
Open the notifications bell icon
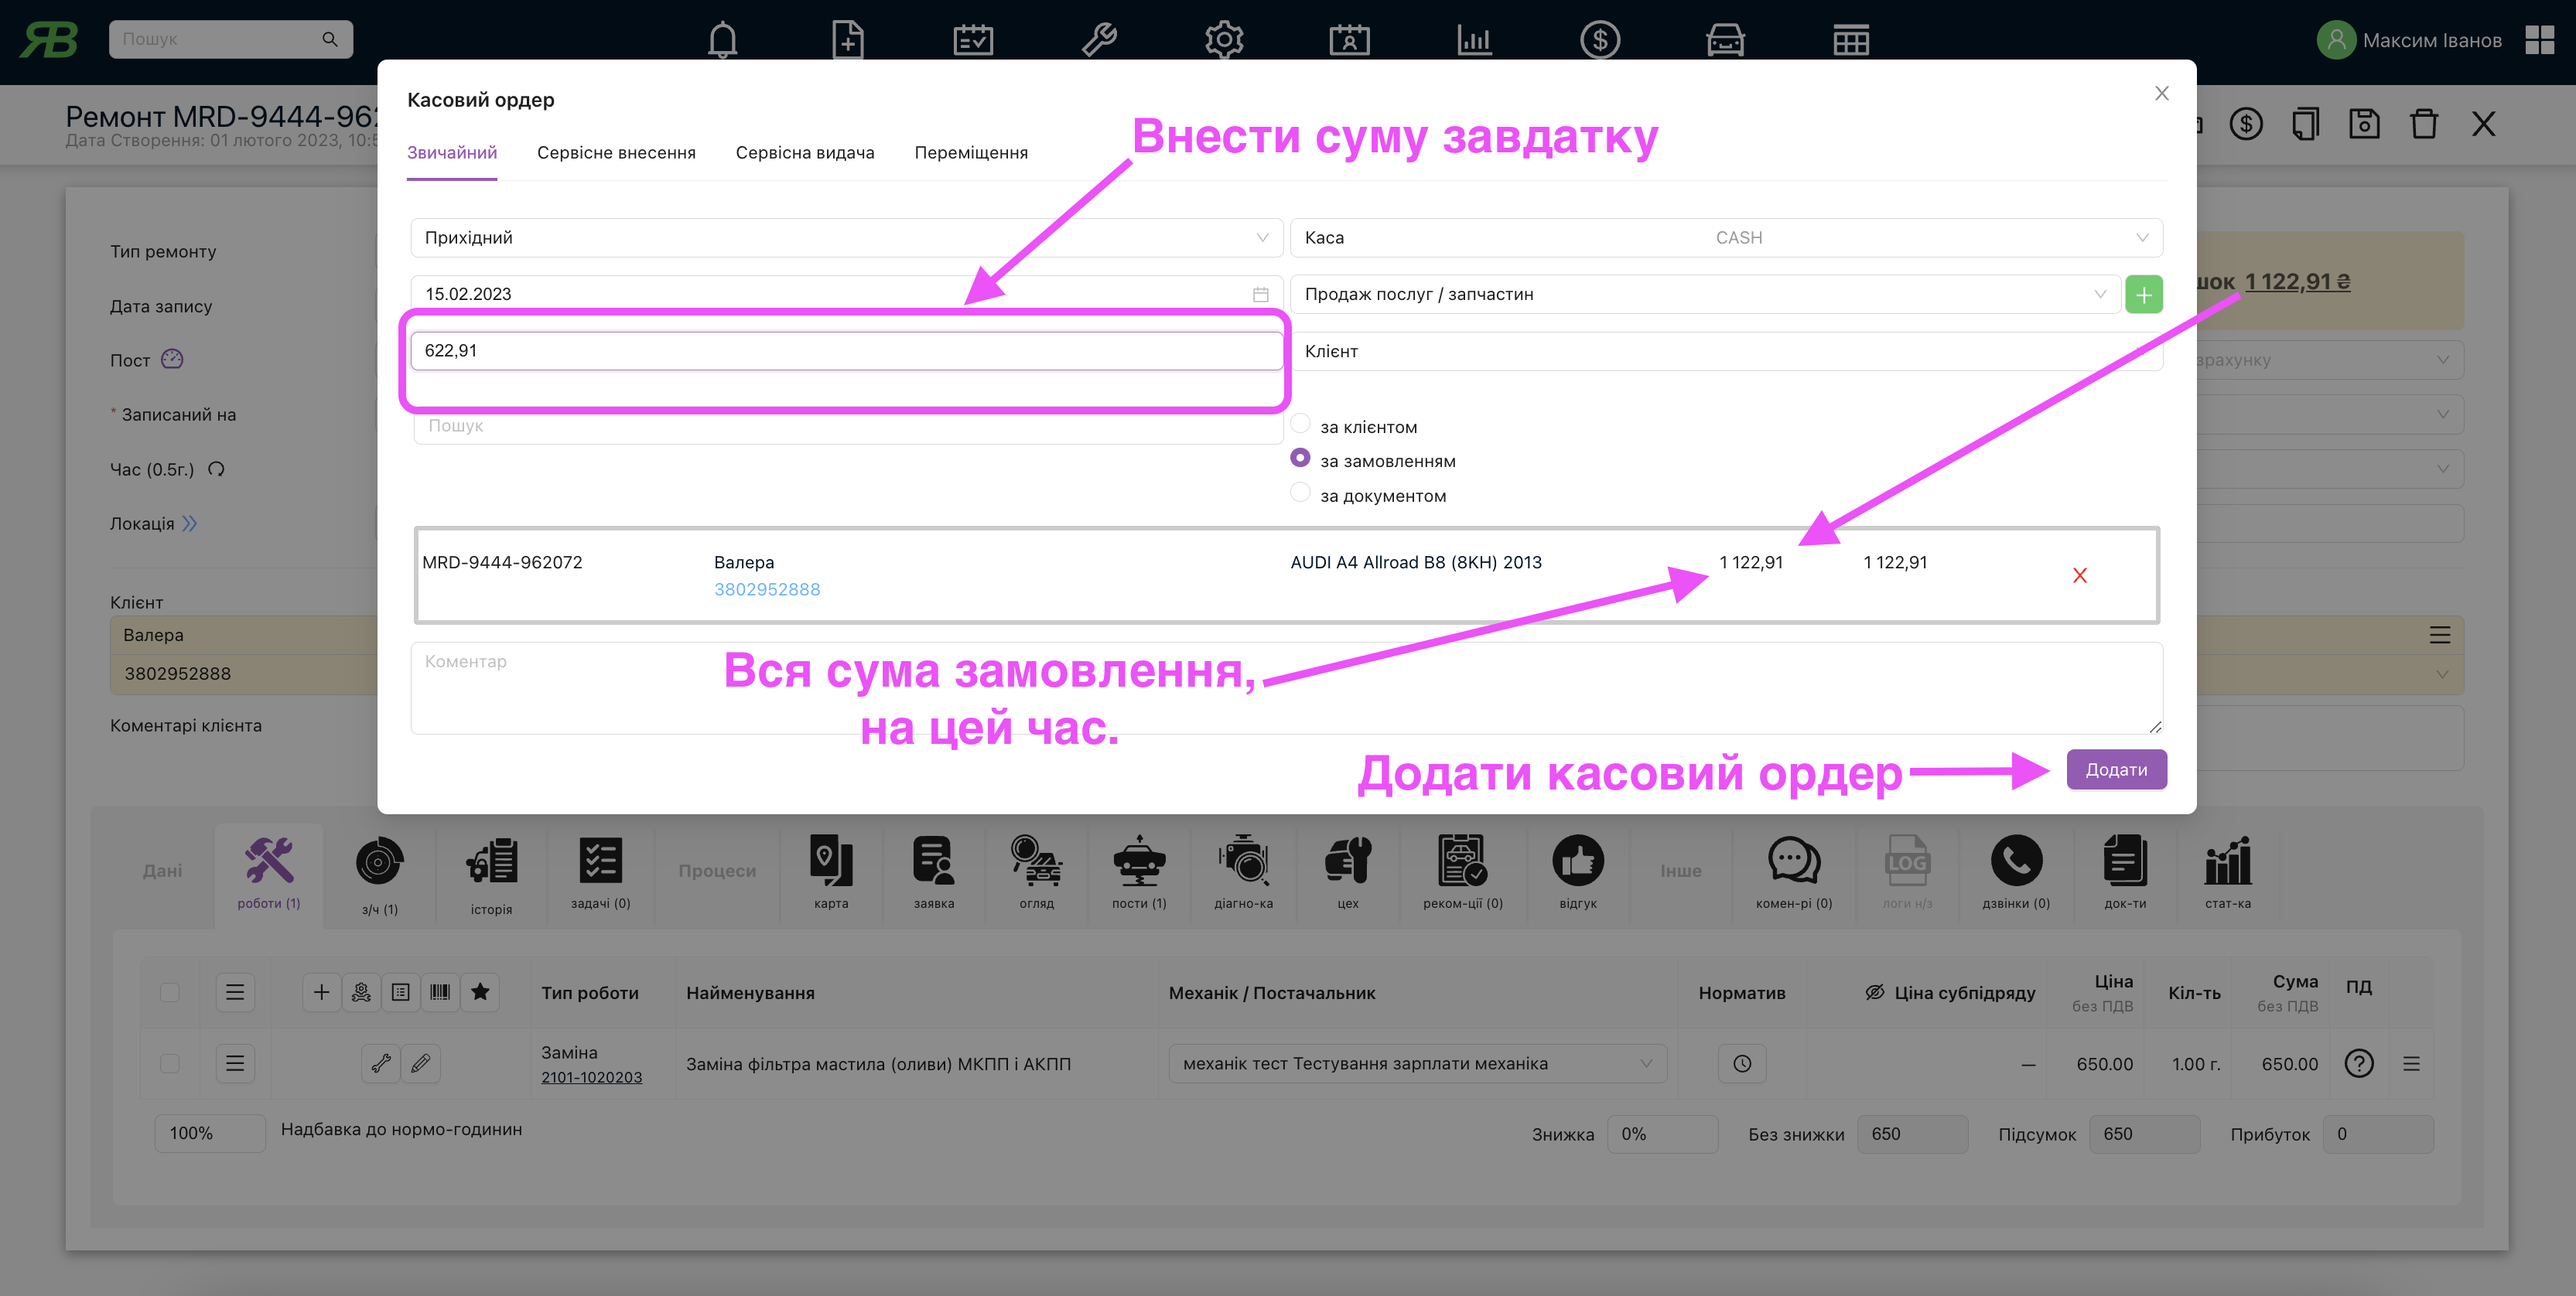722,40
